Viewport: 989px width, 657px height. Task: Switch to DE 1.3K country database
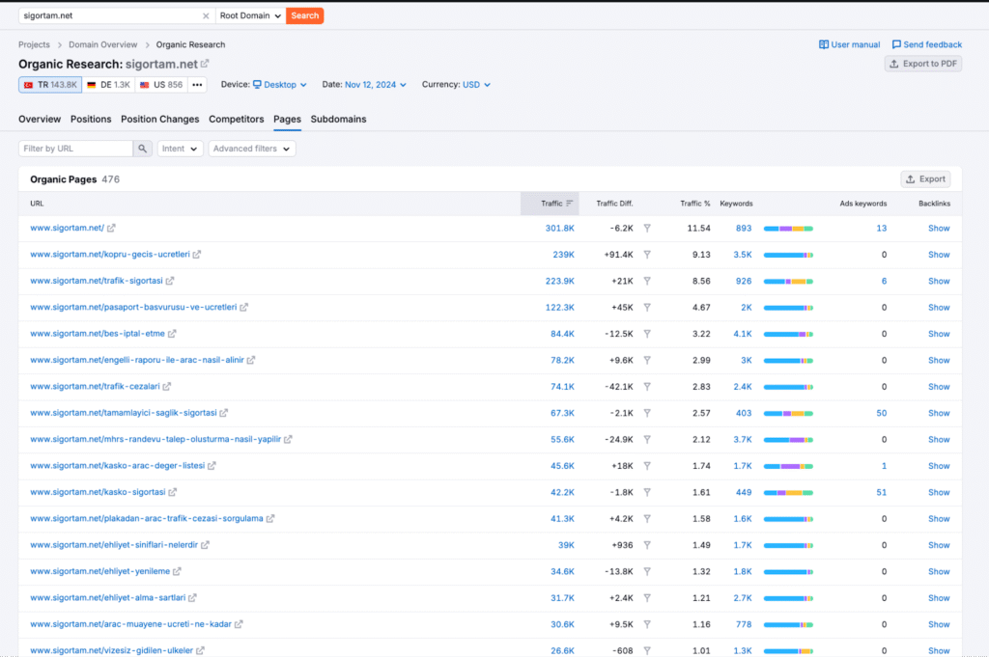(x=108, y=85)
